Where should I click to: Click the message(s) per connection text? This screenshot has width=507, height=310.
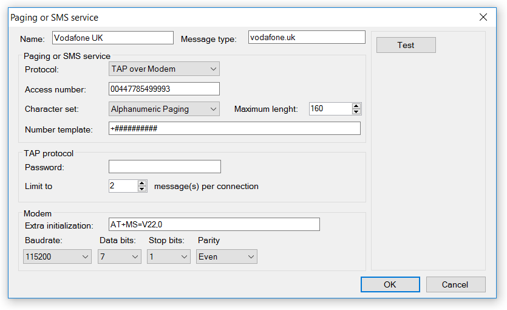click(206, 187)
